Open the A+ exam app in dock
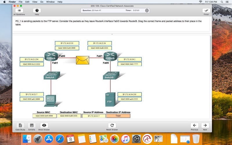 (147, 139)
